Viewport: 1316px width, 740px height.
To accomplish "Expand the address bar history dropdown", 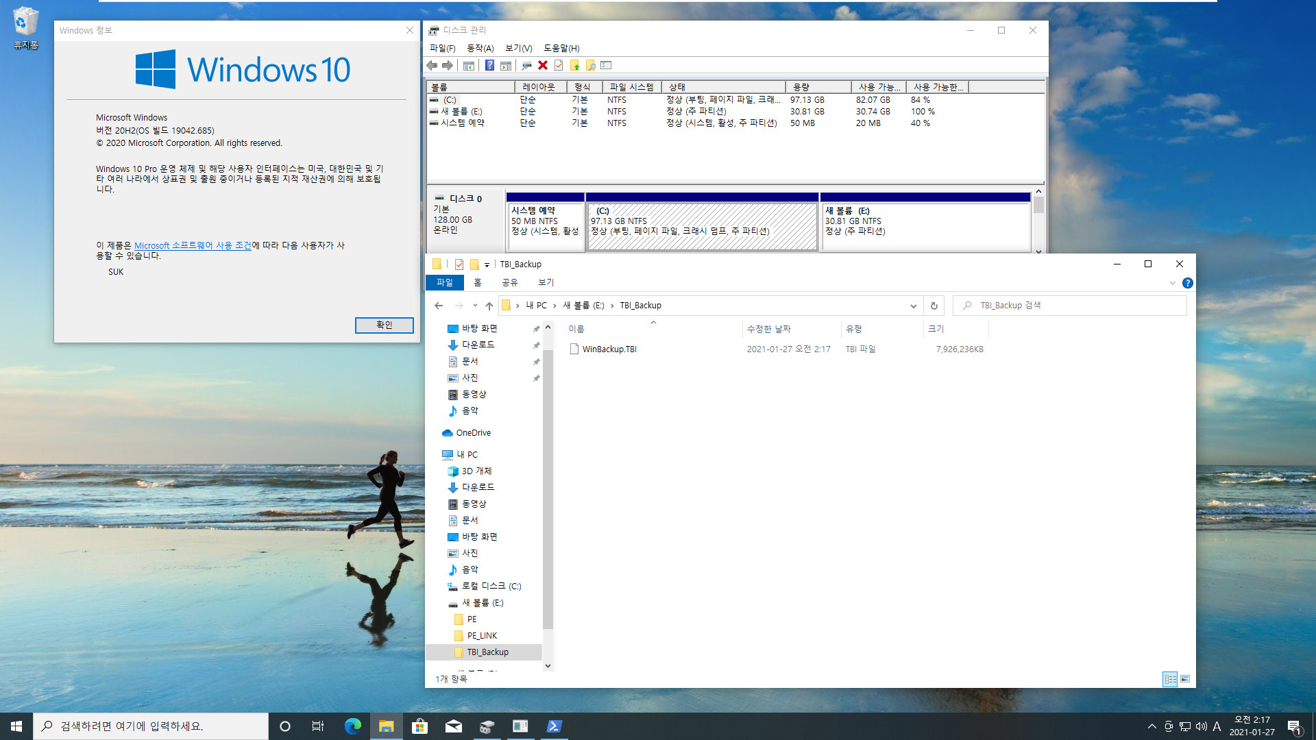I will point(913,306).
